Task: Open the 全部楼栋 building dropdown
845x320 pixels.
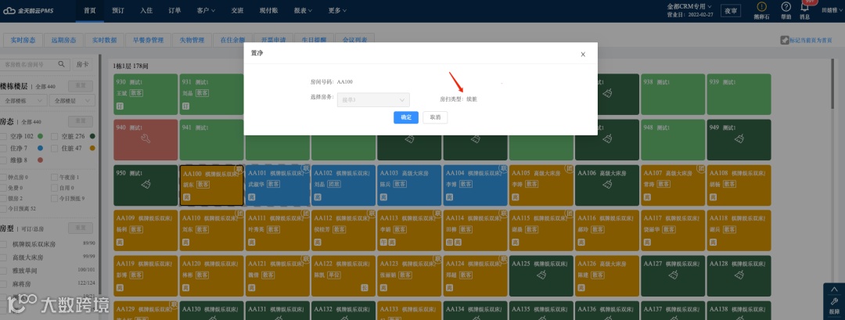Action: (22, 100)
